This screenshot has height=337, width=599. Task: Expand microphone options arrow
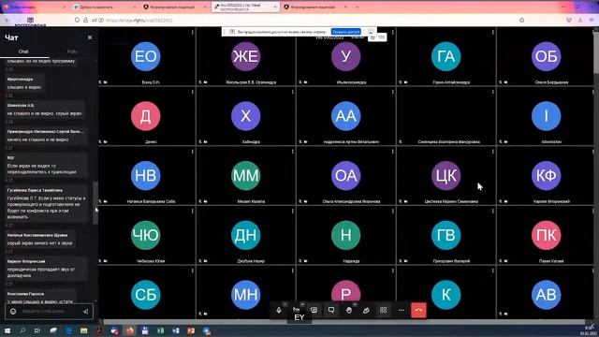click(x=285, y=304)
